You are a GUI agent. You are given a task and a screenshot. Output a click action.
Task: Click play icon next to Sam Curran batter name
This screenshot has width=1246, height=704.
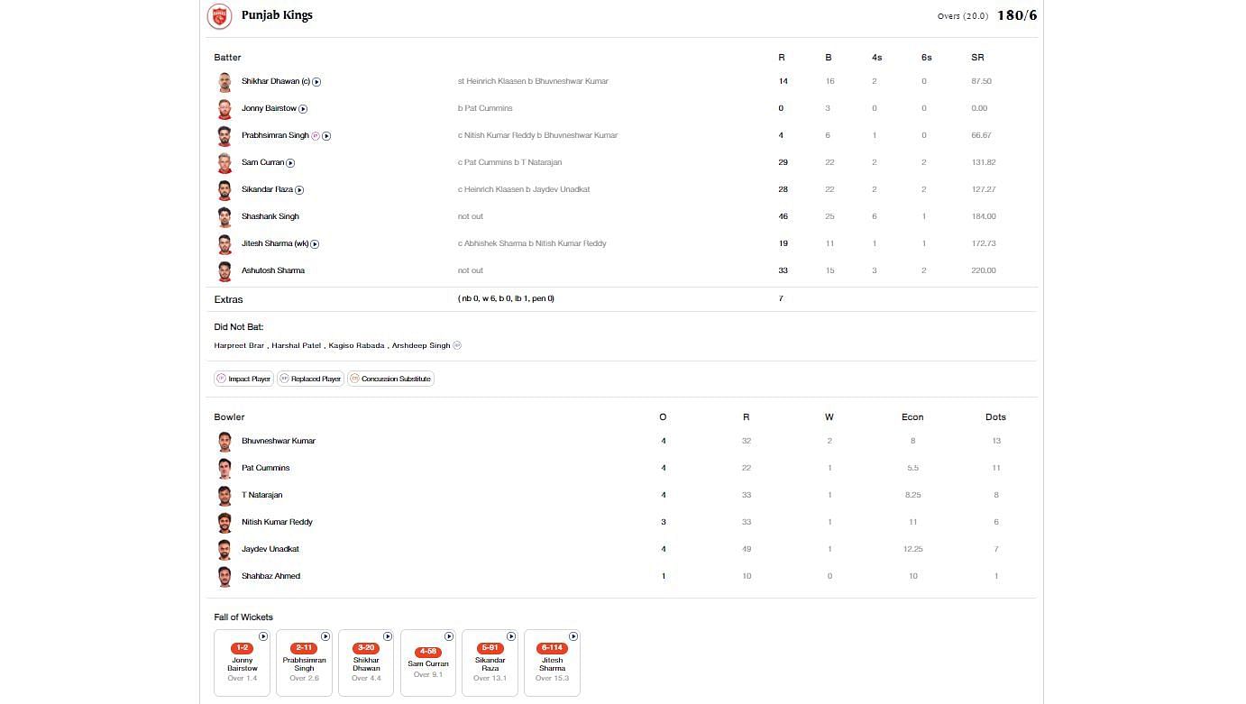pyautogui.click(x=290, y=163)
